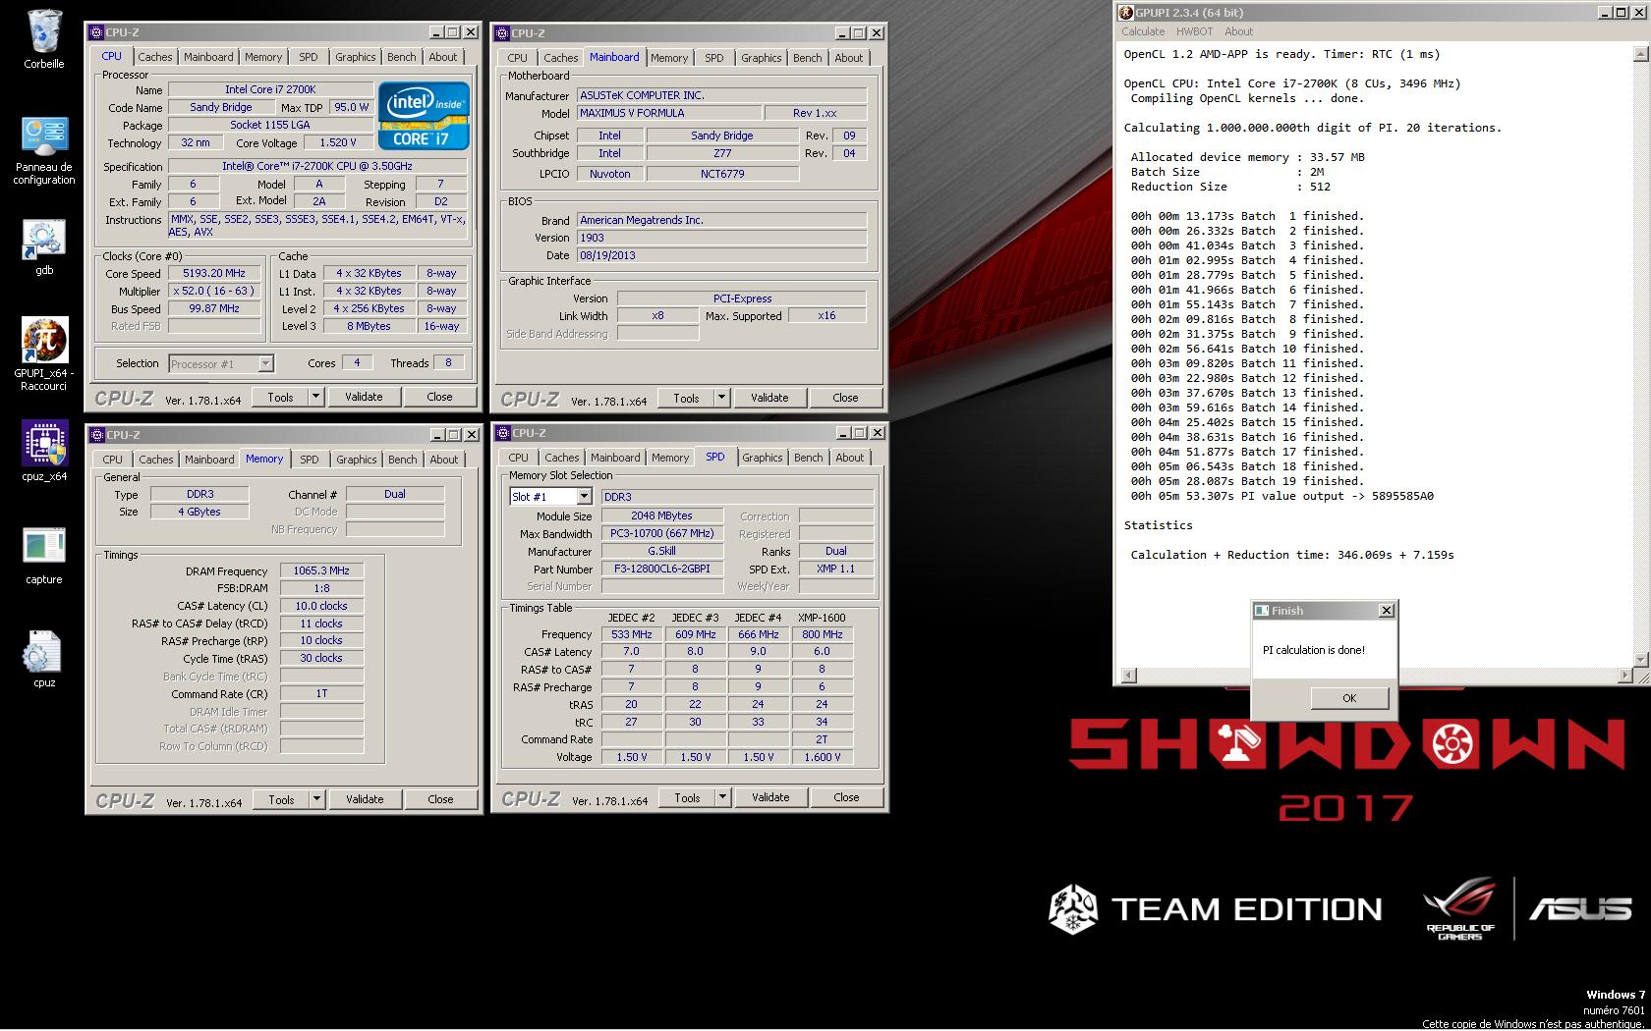Click Validate in the SPD window

click(770, 797)
